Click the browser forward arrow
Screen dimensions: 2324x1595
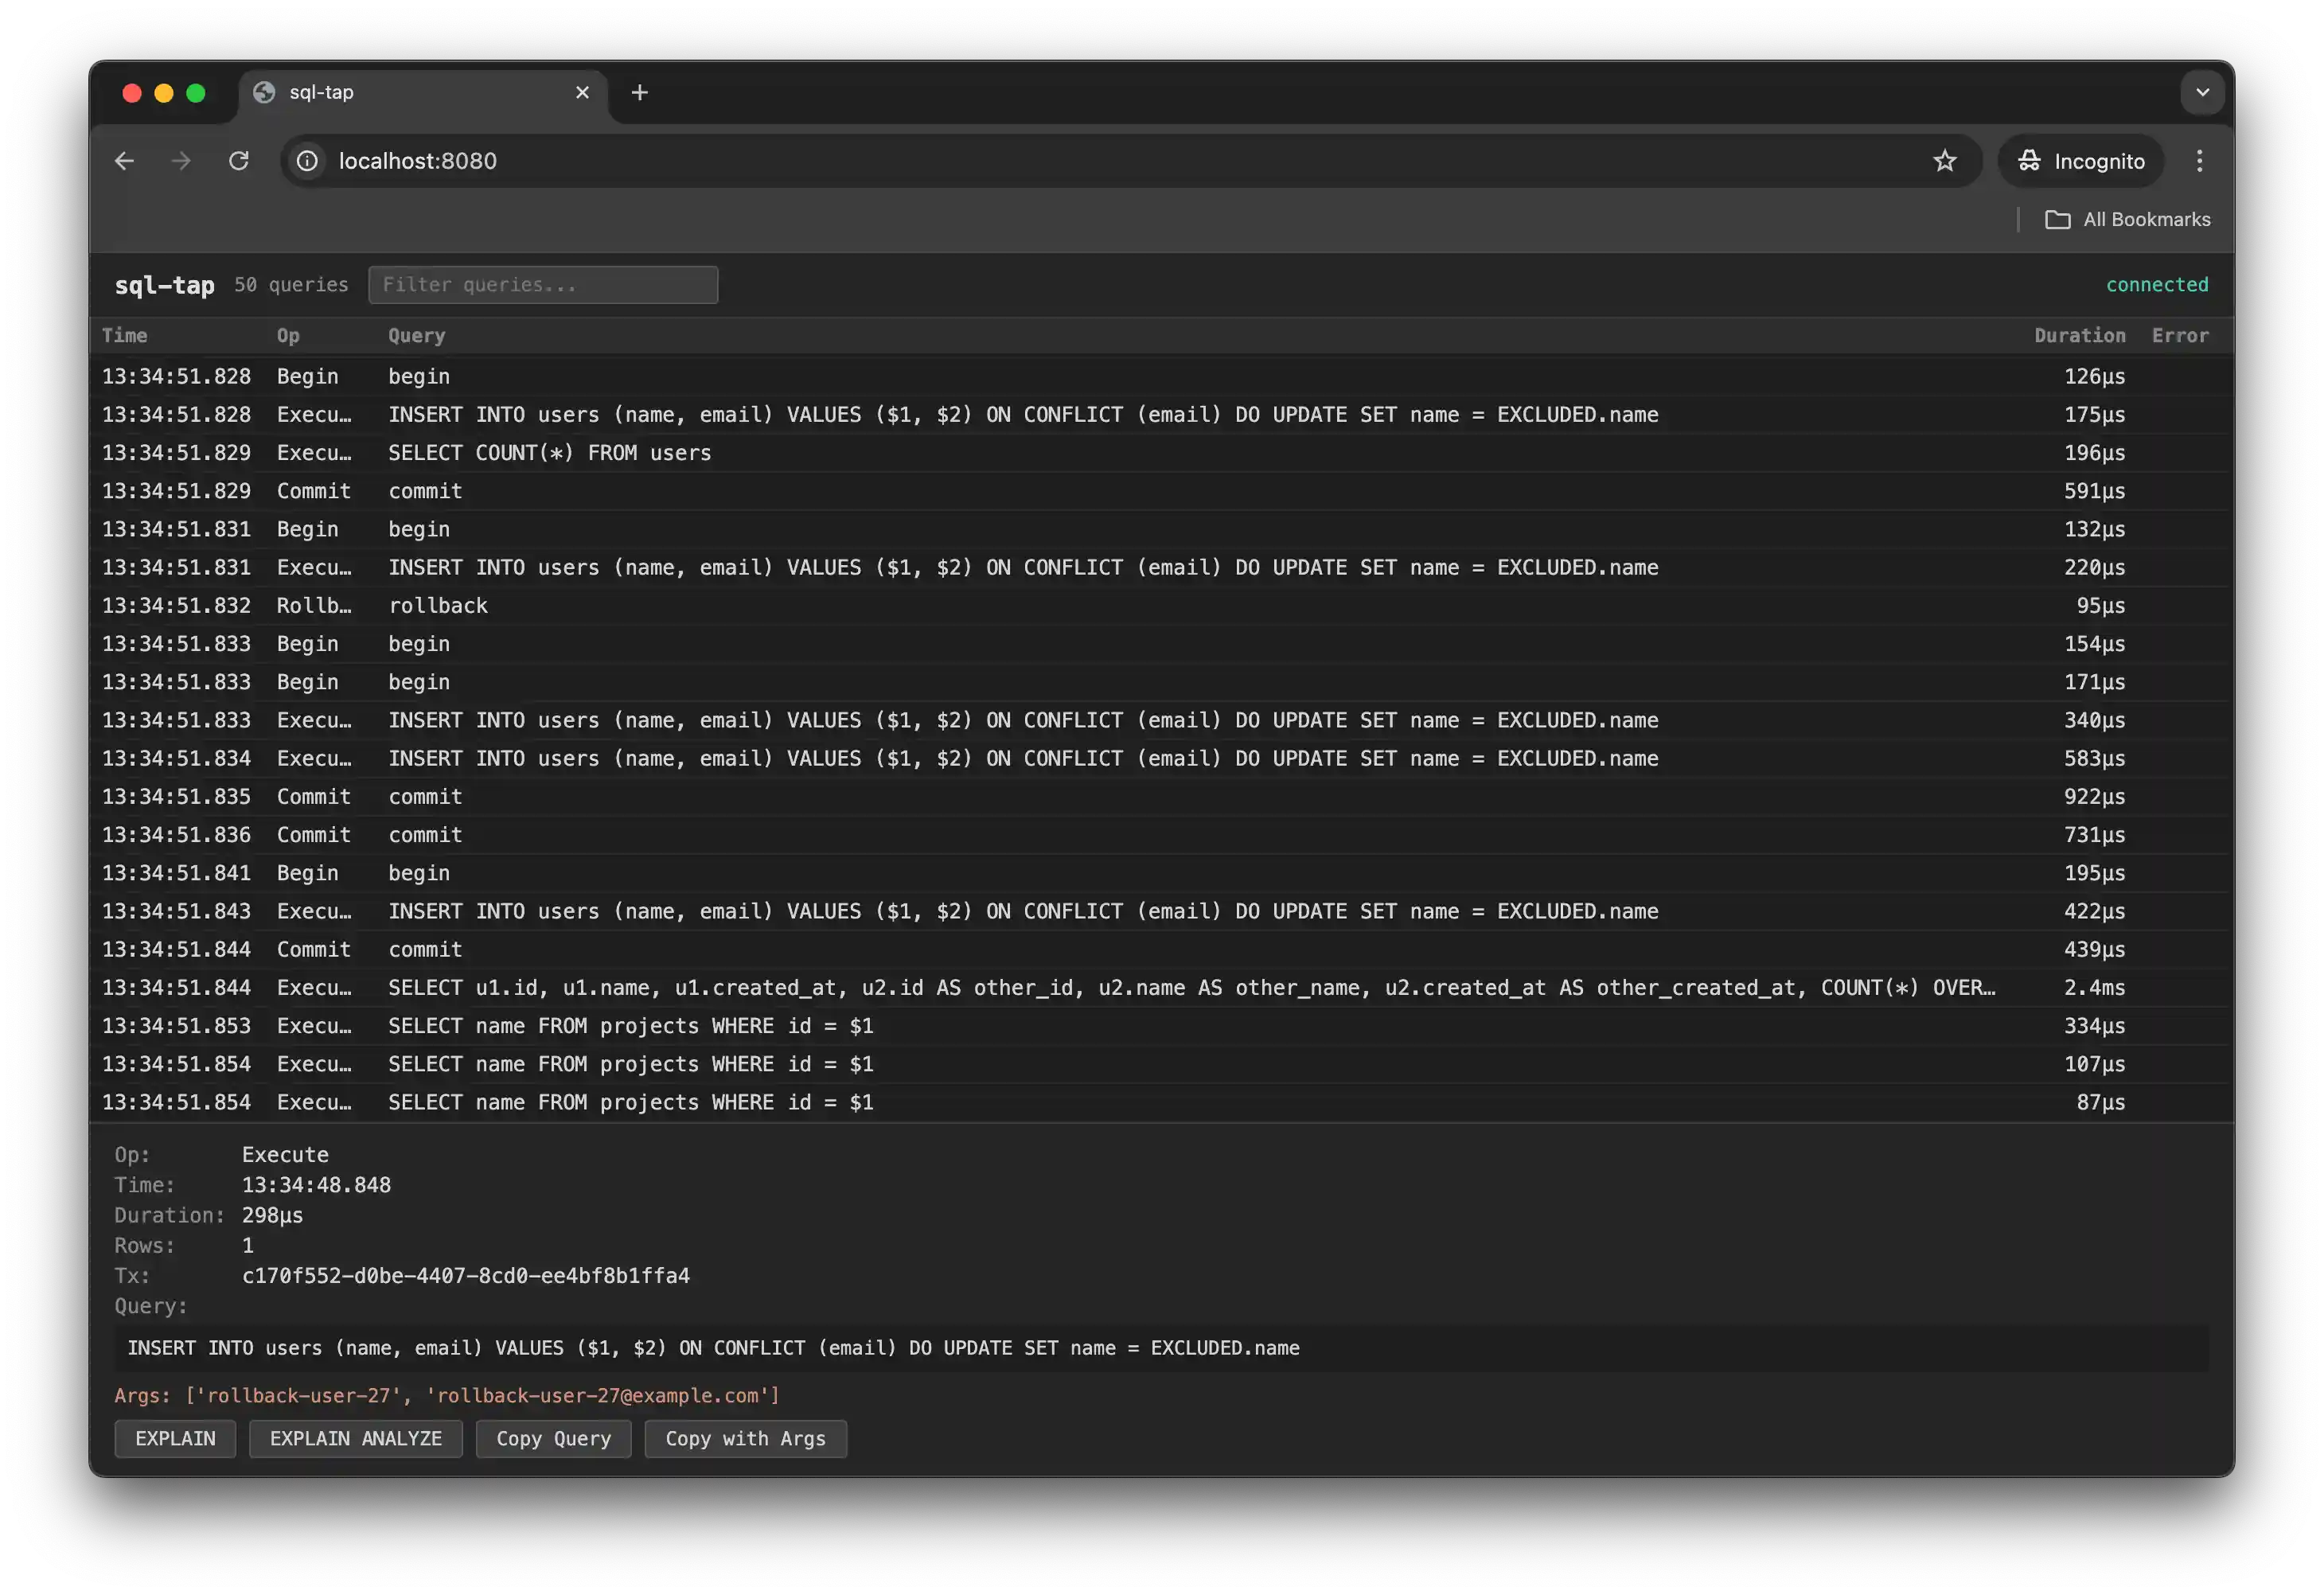pyautogui.click(x=181, y=161)
